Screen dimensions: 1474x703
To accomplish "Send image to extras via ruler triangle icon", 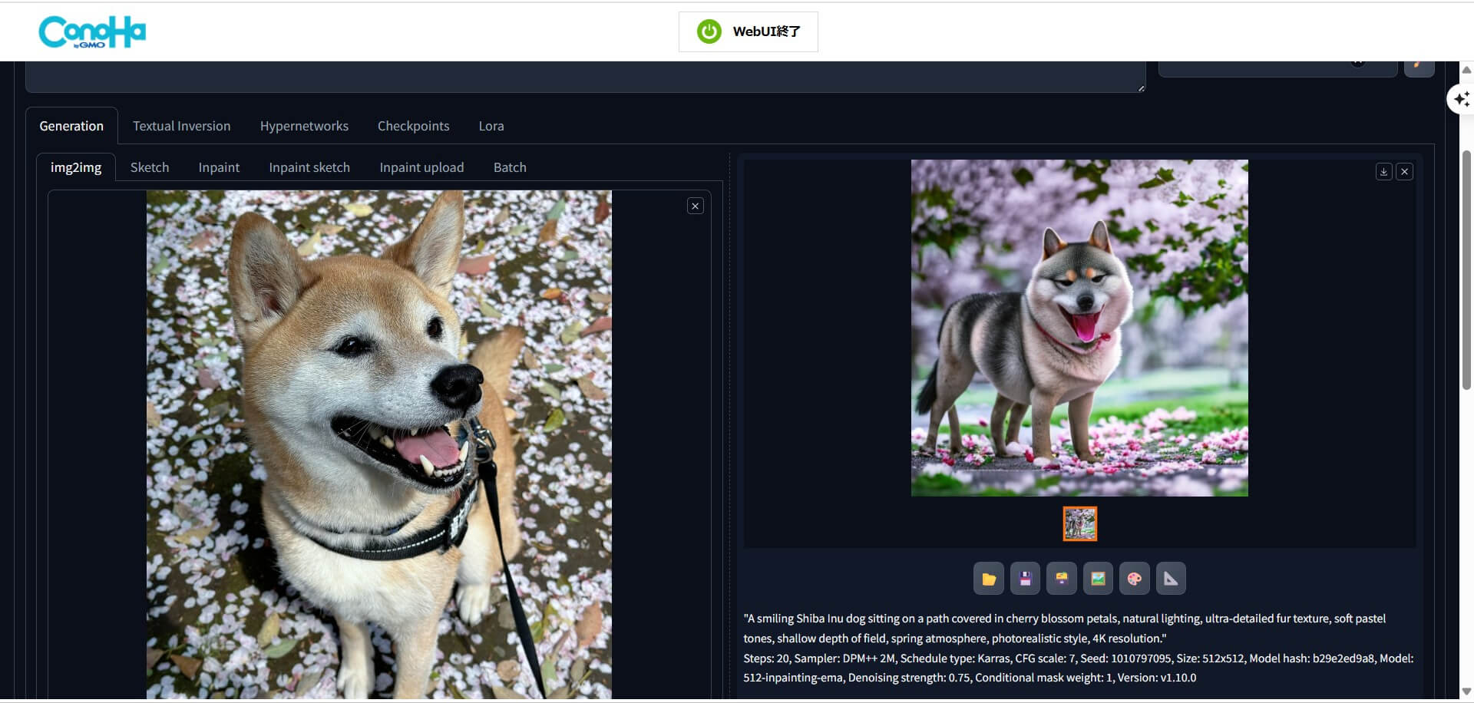I will (1171, 579).
